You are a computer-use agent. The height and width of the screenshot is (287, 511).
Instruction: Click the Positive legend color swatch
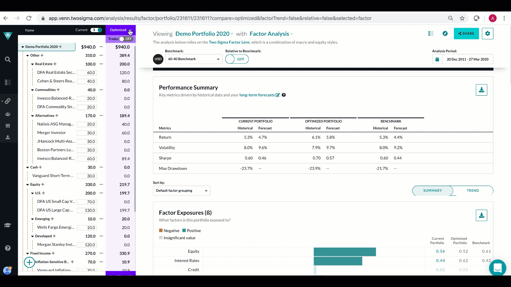tap(184, 230)
